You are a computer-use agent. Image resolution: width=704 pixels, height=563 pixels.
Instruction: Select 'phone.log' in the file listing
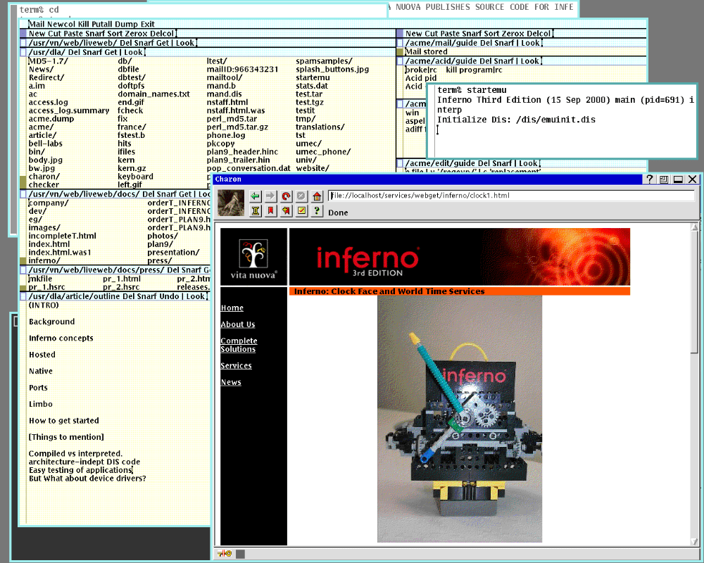click(226, 135)
